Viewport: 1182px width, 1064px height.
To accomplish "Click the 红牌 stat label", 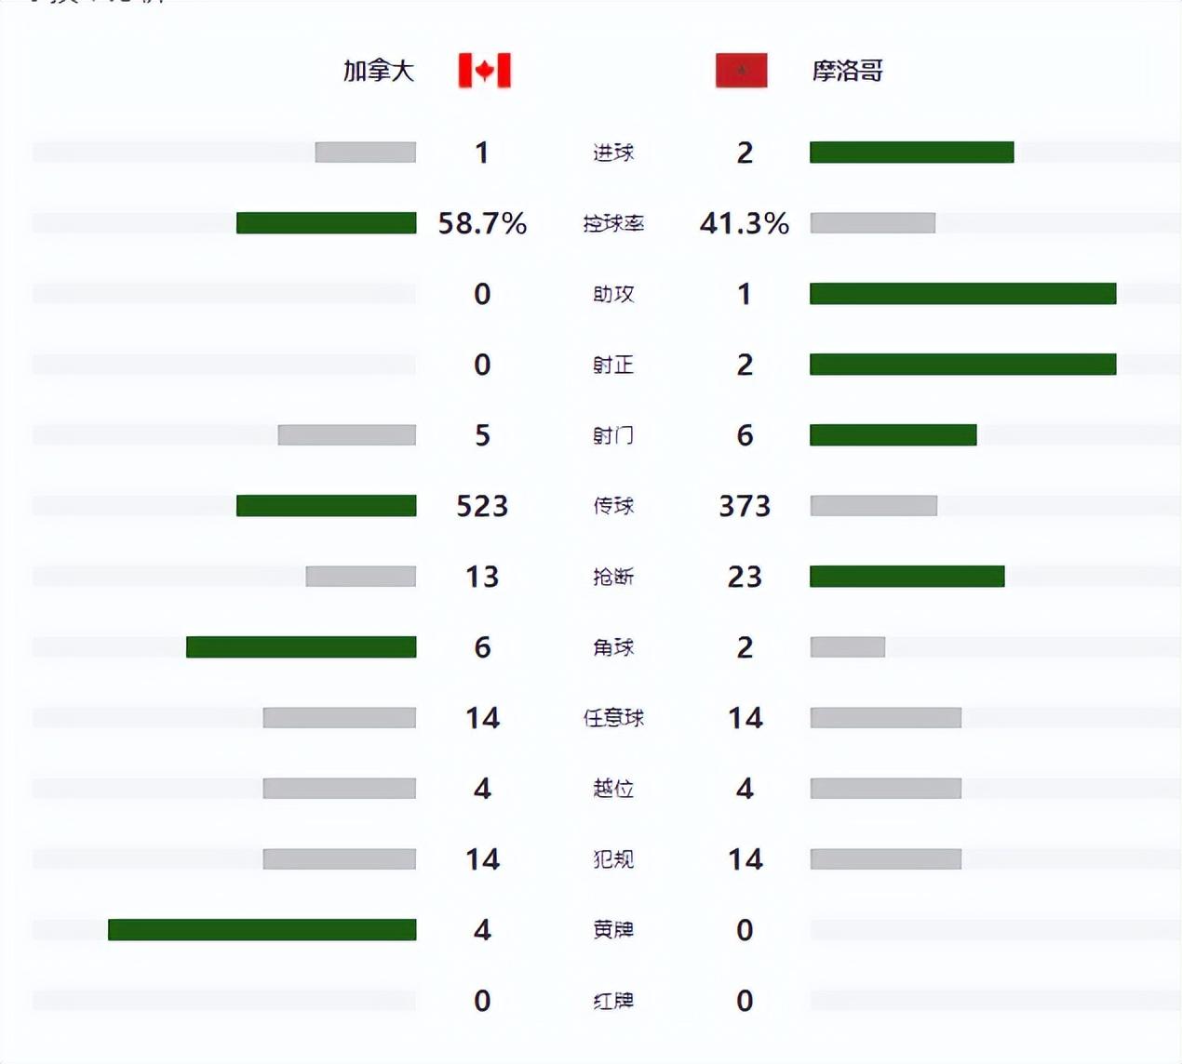I will 613,1001.
